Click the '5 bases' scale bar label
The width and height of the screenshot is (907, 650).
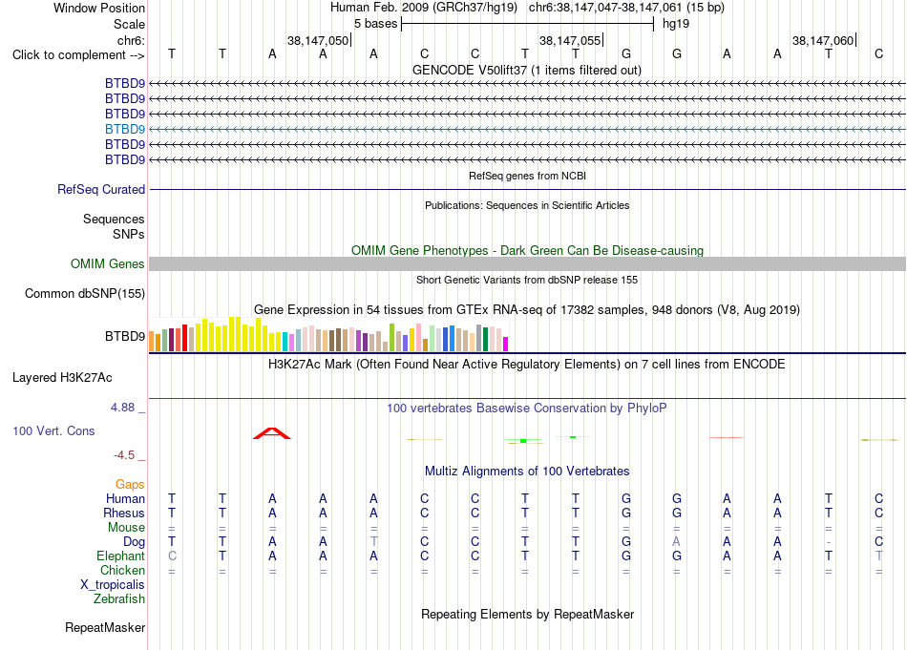point(376,24)
